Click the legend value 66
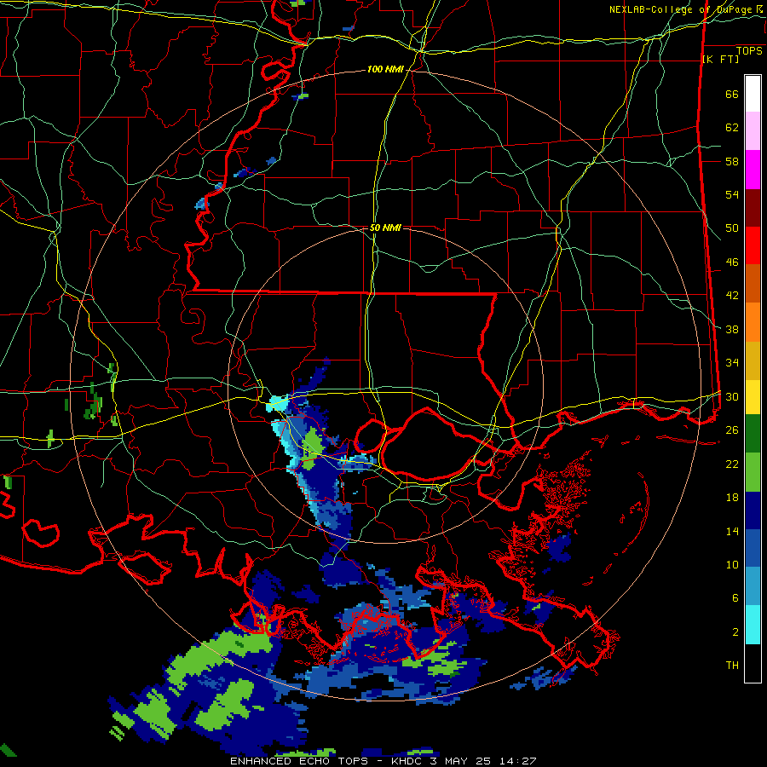The width and height of the screenshot is (767, 767). [x=732, y=94]
